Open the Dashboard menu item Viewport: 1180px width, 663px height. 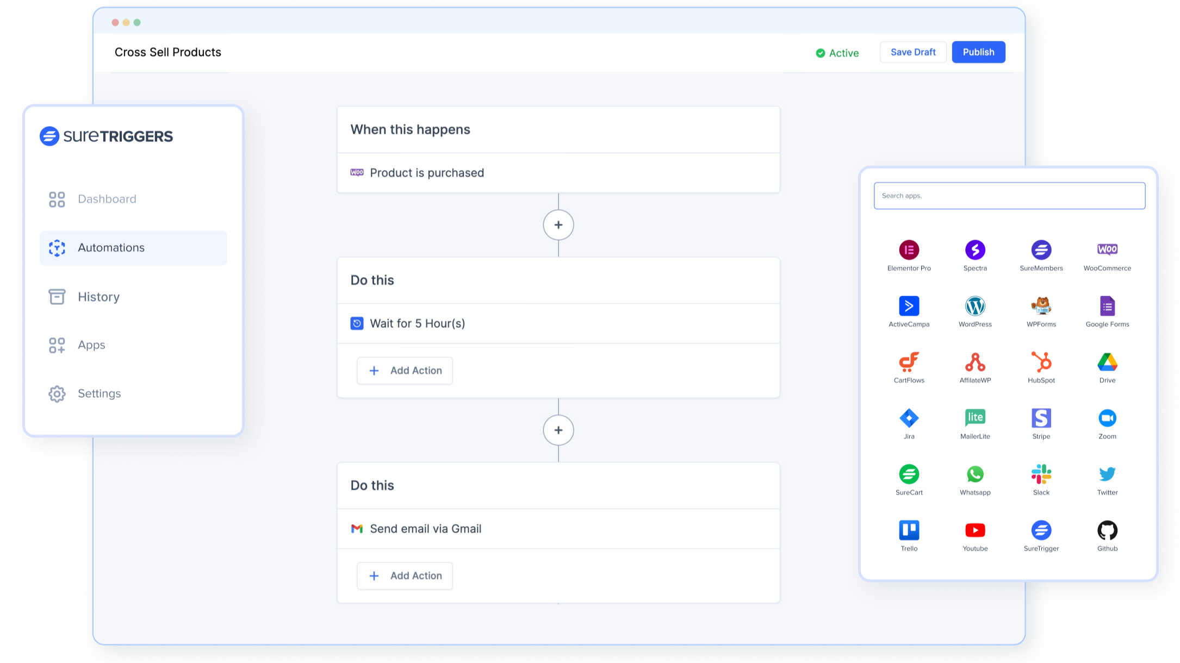click(107, 199)
